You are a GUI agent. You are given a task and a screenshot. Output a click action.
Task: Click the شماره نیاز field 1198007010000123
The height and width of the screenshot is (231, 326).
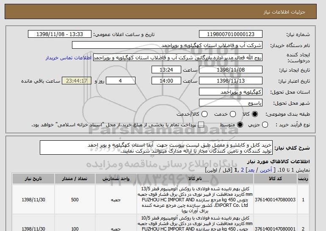(231, 34)
